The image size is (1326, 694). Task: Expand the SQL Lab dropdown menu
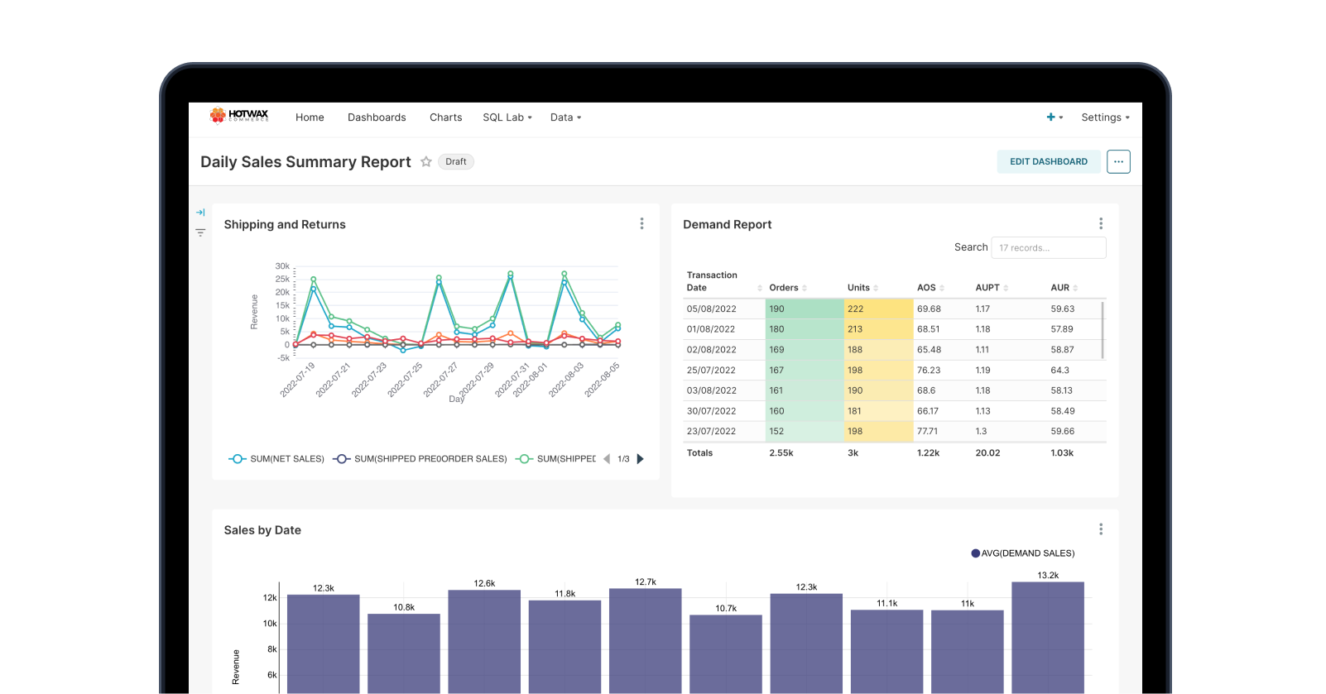tap(507, 117)
